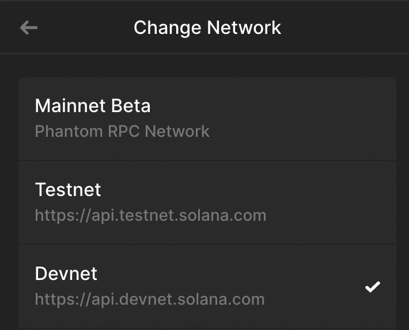This screenshot has width=409, height=330.
Task: Click the word Network in the header
Action: point(244,28)
